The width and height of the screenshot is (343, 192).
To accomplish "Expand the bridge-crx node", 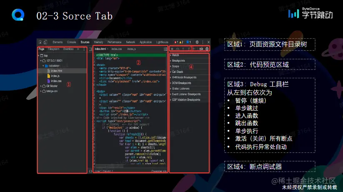I will coord(41,91).
